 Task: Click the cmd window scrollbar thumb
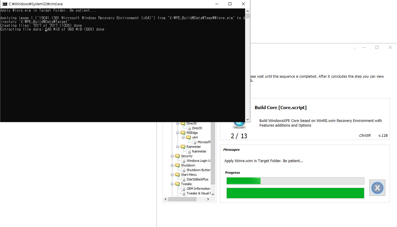pyautogui.click(x=247, y=16)
